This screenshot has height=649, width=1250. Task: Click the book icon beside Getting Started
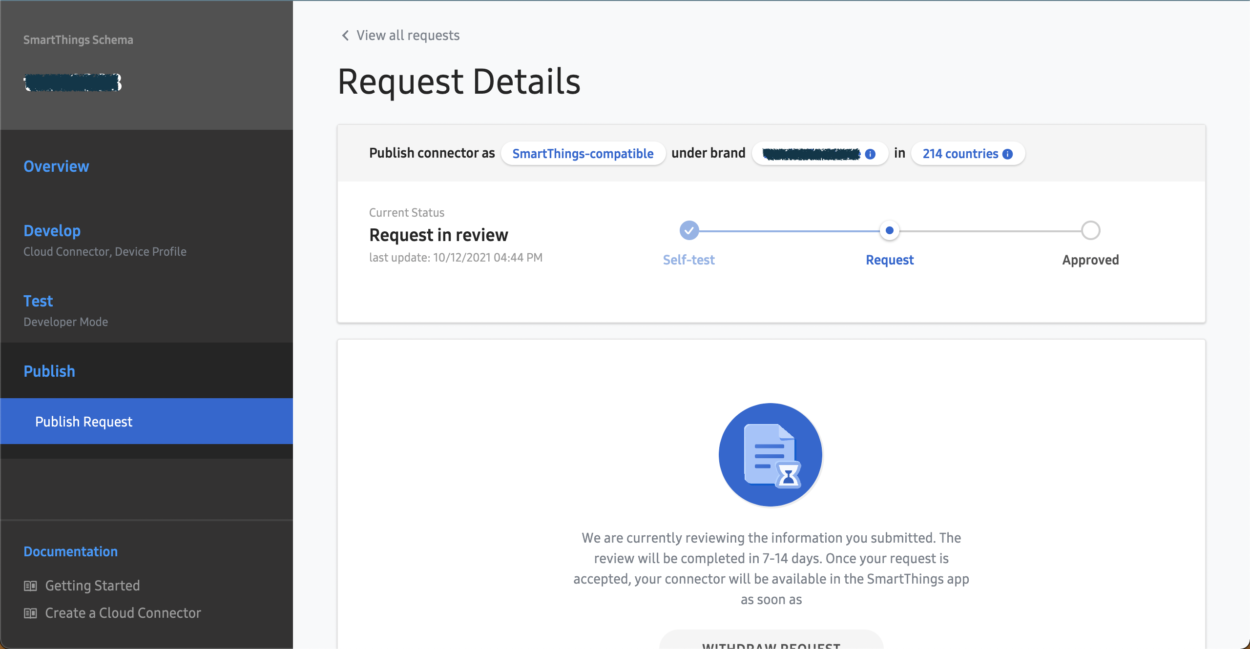pos(30,586)
